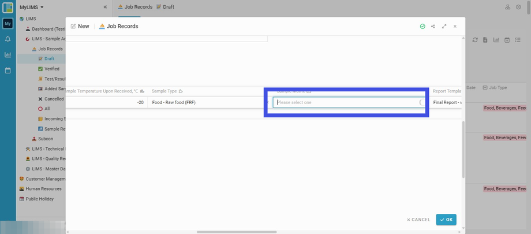Click the 'Final Report' report template cell
The image size is (531, 234).
coord(448,102)
